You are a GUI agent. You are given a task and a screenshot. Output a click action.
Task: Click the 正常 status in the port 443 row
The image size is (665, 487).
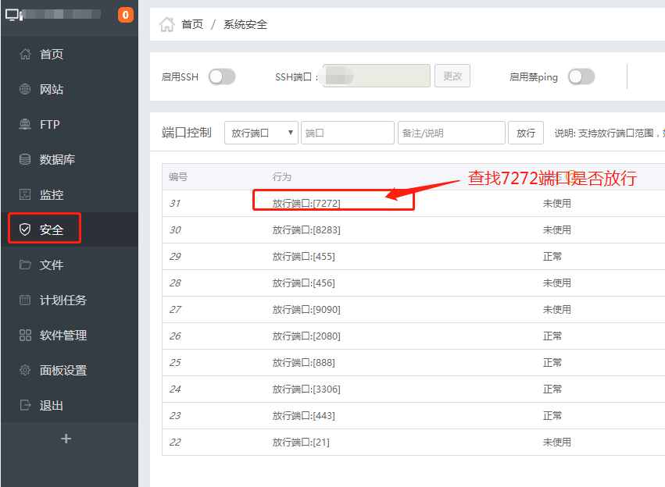(x=552, y=416)
